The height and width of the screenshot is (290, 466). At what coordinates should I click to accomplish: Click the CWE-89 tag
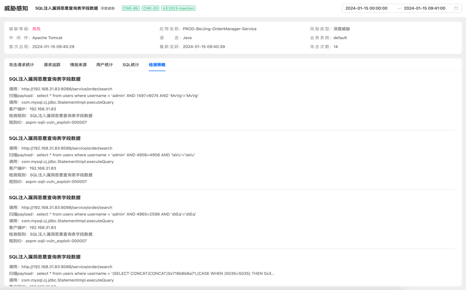point(131,8)
